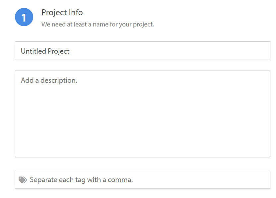This screenshot has height=198, width=276.
Task: Click the Add a description placeholder text
Action: click(x=49, y=80)
